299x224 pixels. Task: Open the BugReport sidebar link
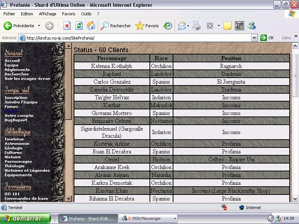tap(16, 120)
